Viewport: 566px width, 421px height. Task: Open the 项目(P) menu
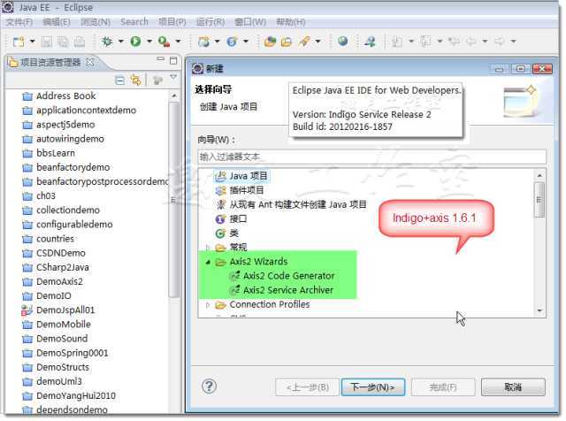(x=172, y=22)
